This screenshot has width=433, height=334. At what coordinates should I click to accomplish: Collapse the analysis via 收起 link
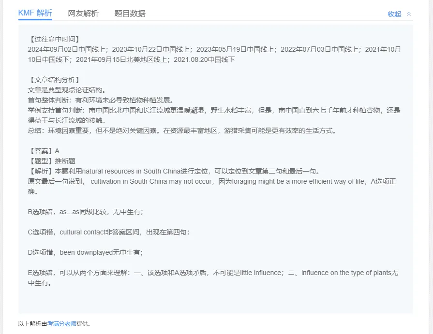pyautogui.click(x=394, y=14)
